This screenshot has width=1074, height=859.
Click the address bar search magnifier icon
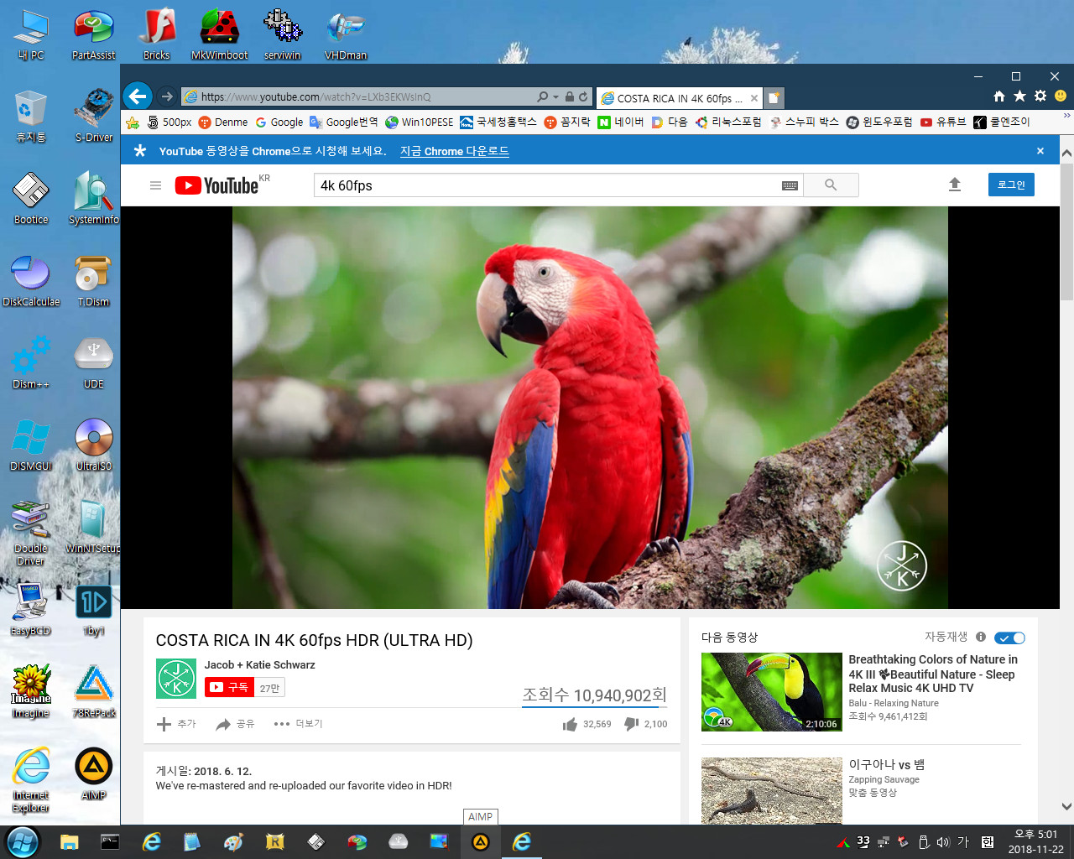543,96
